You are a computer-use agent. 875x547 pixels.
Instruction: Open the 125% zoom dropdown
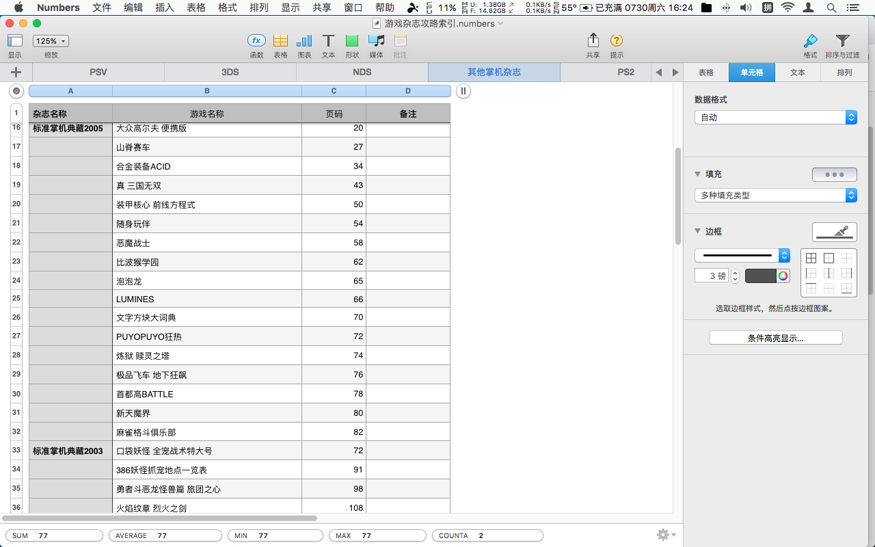[x=51, y=41]
